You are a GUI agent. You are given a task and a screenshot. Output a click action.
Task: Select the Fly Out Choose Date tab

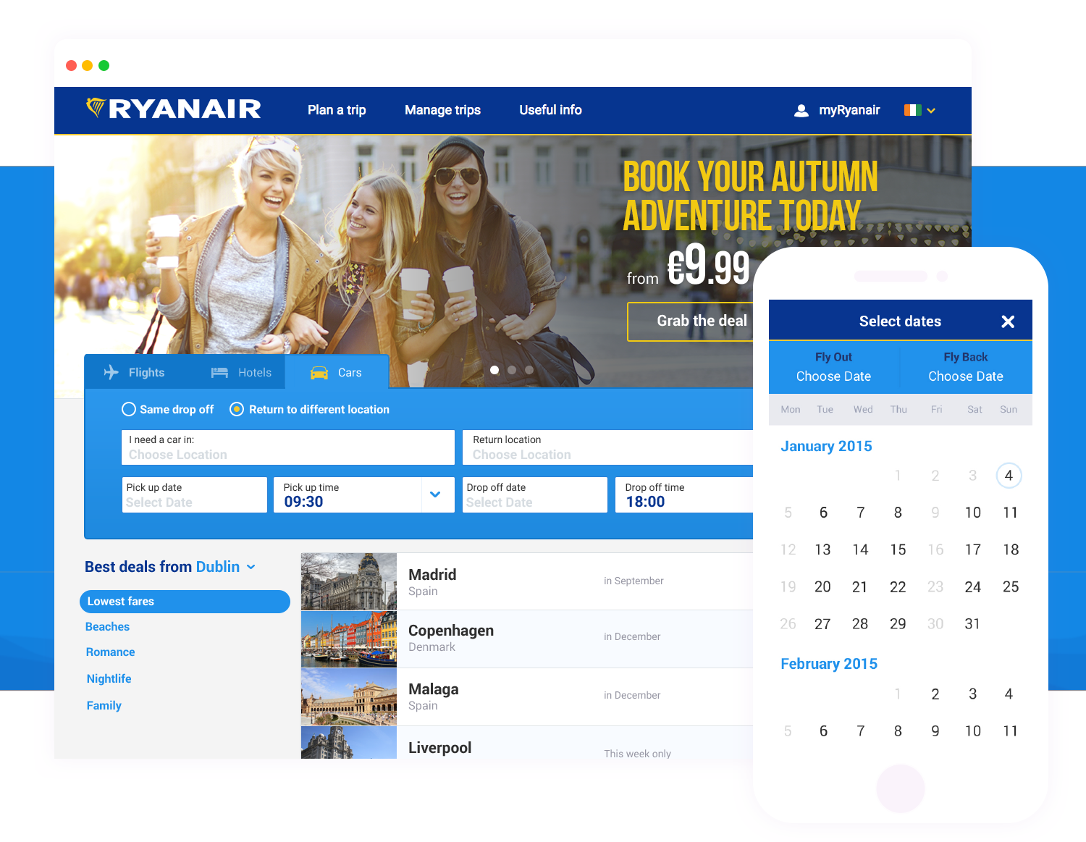pos(833,367)
